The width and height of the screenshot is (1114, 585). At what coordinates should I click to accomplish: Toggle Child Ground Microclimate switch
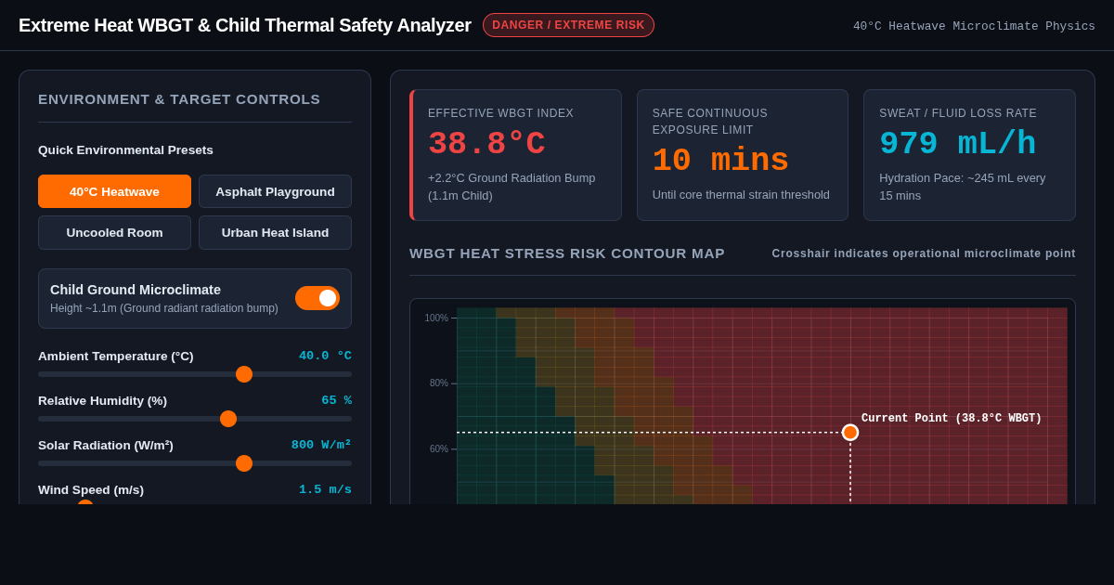point(317,298)
